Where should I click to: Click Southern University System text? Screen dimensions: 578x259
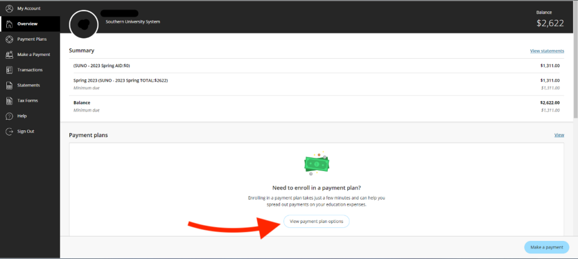click(x=133, y=22)
